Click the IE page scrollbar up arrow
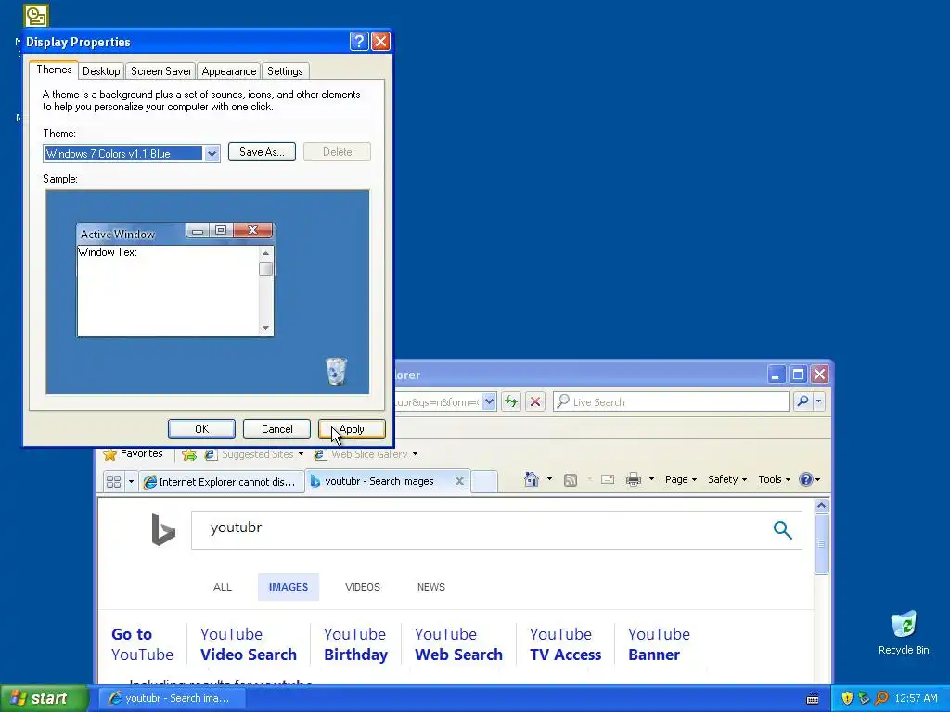 (x=822, y=505)
